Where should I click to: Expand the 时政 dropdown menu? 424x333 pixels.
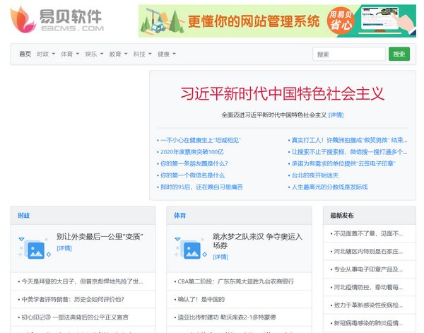(46, 54)
